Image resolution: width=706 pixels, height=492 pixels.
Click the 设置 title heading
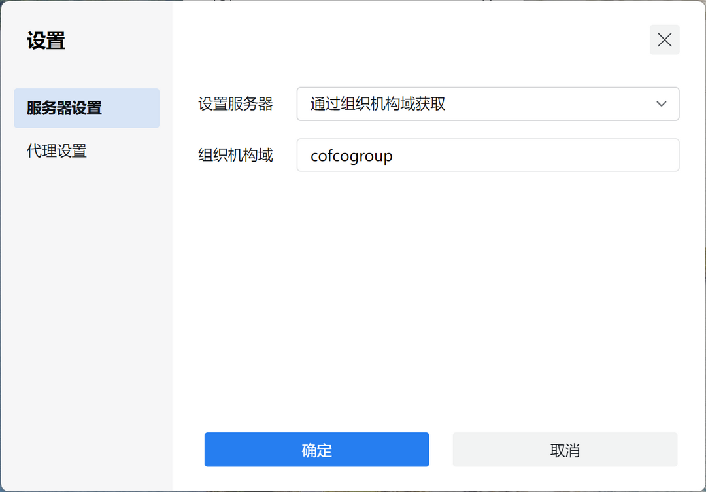click(x=46, y=41)
